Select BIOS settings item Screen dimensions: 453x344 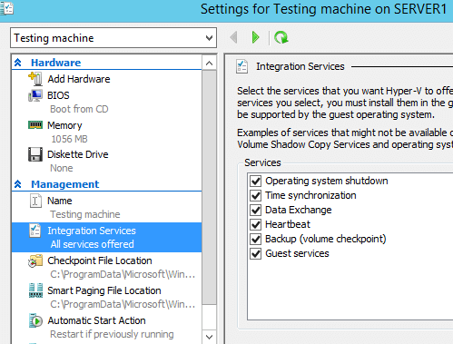58,95
